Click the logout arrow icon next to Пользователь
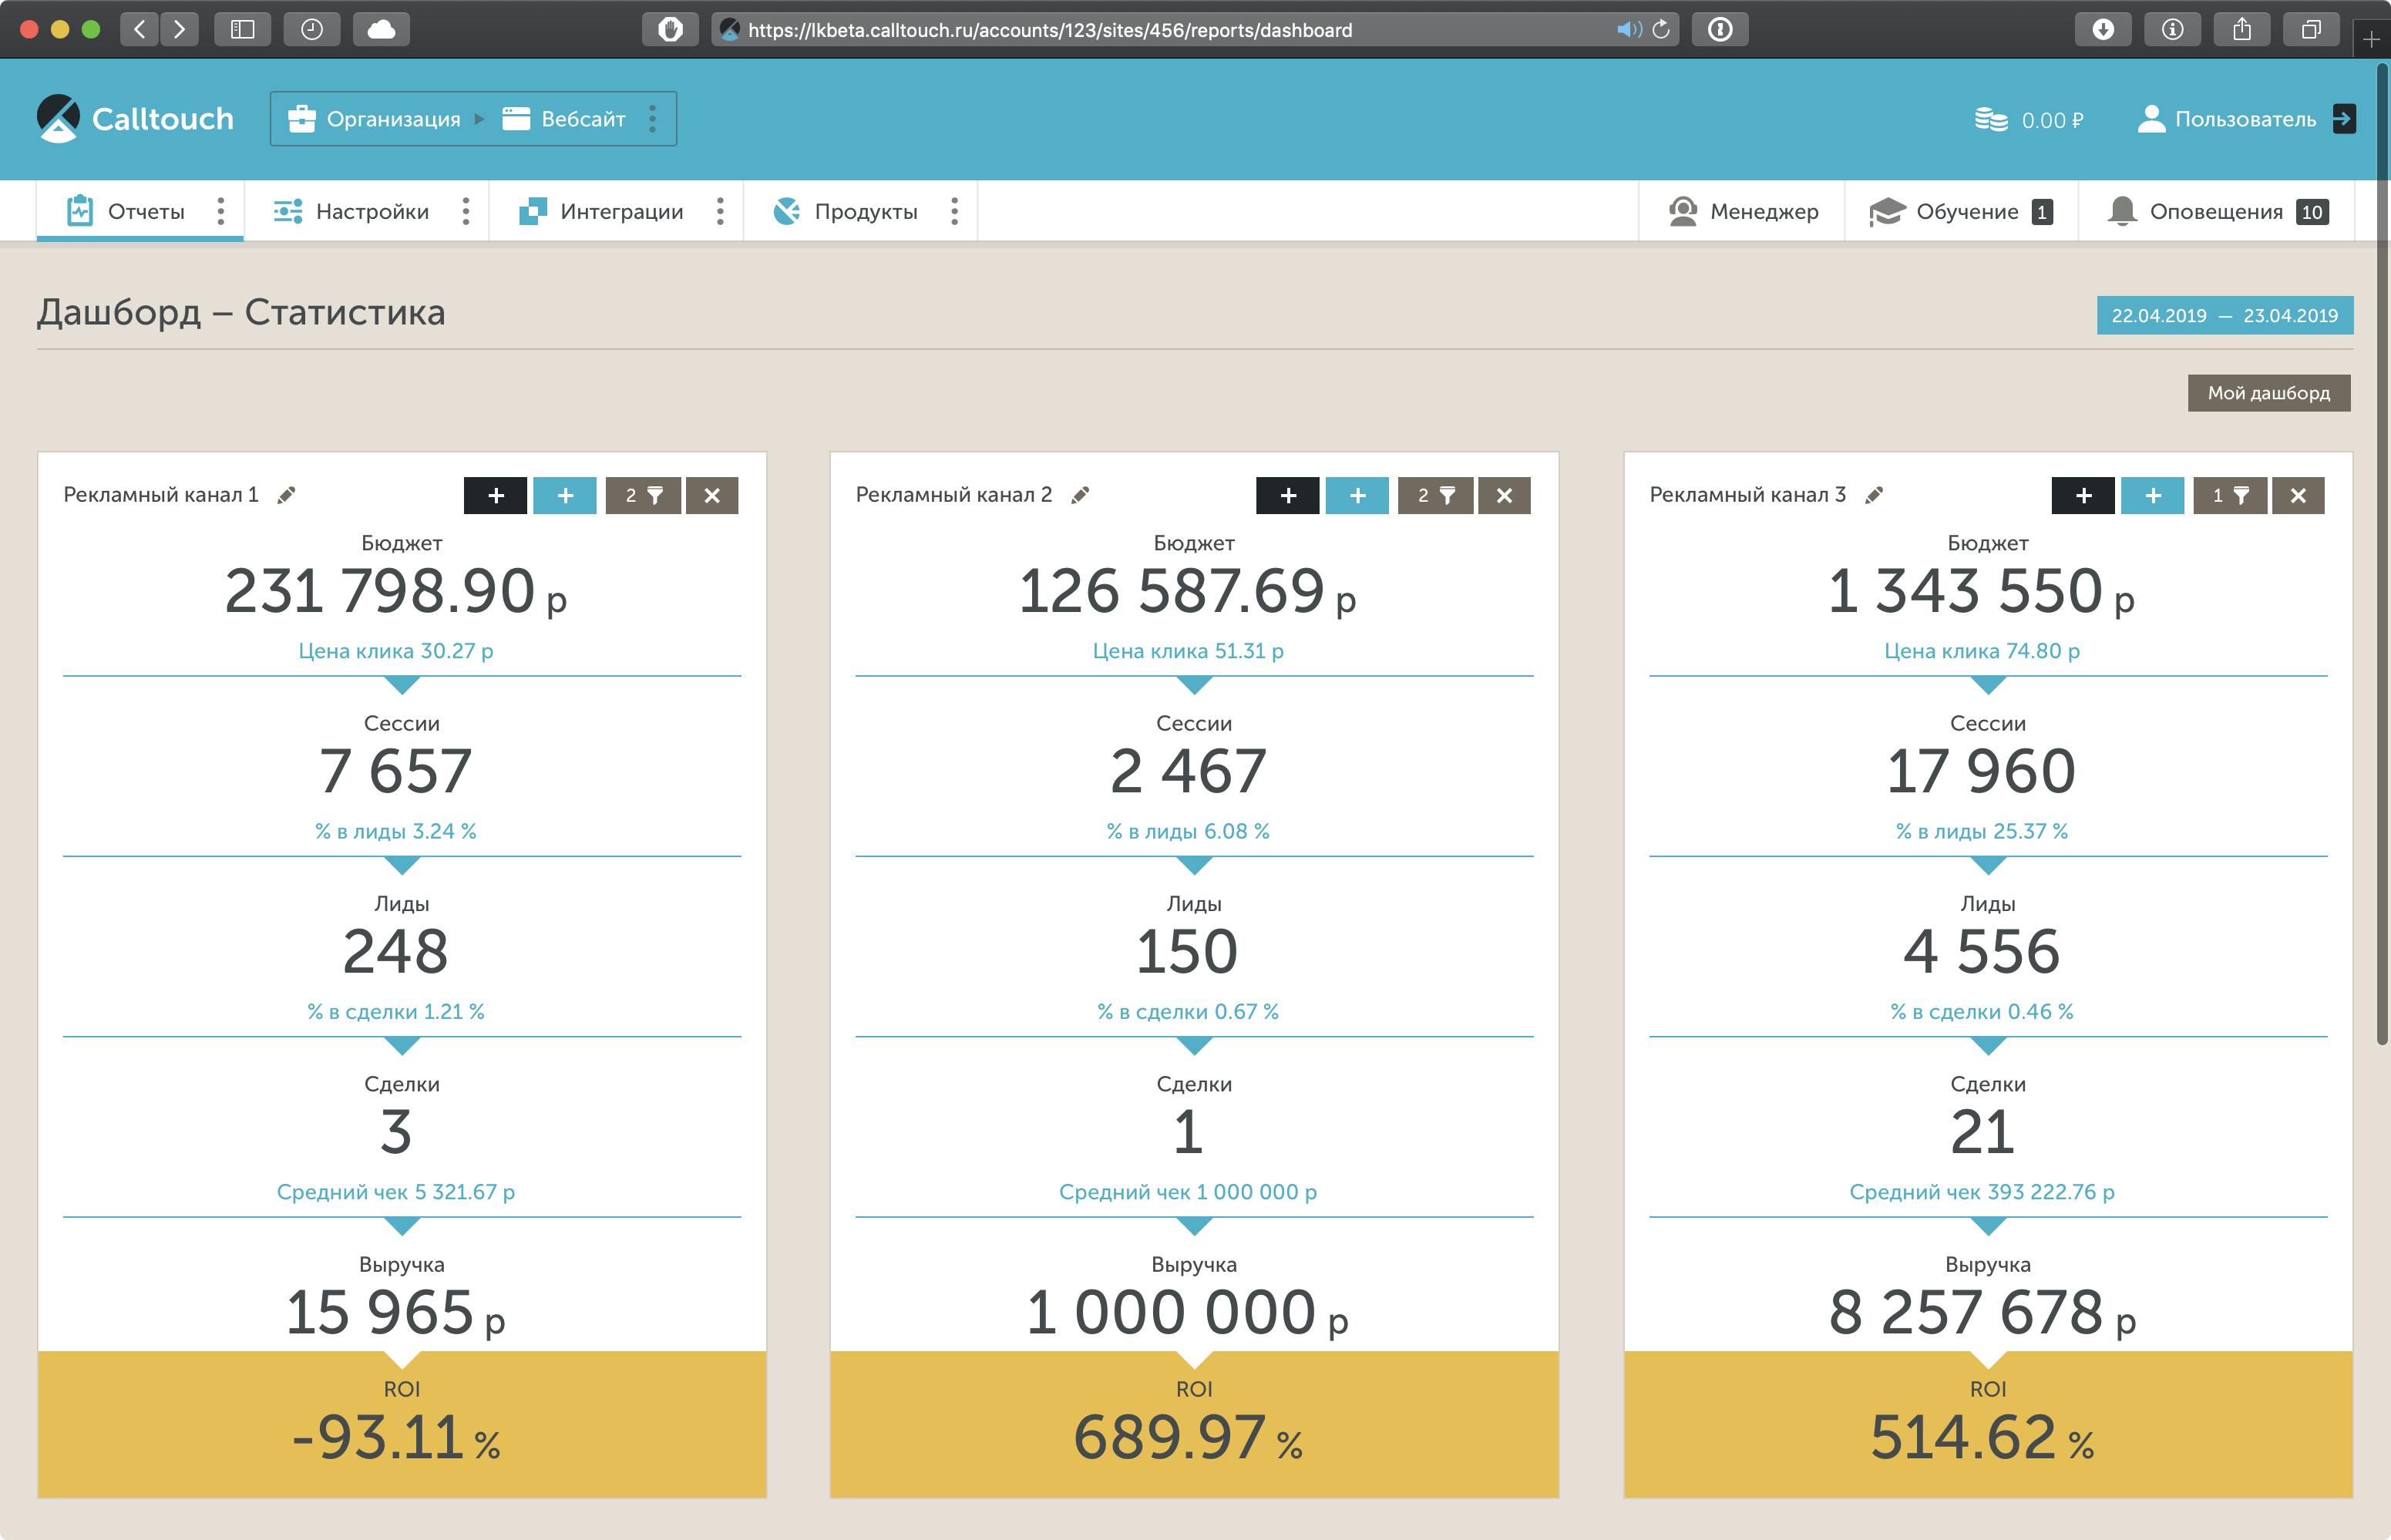 click(x=2343, y=119)
